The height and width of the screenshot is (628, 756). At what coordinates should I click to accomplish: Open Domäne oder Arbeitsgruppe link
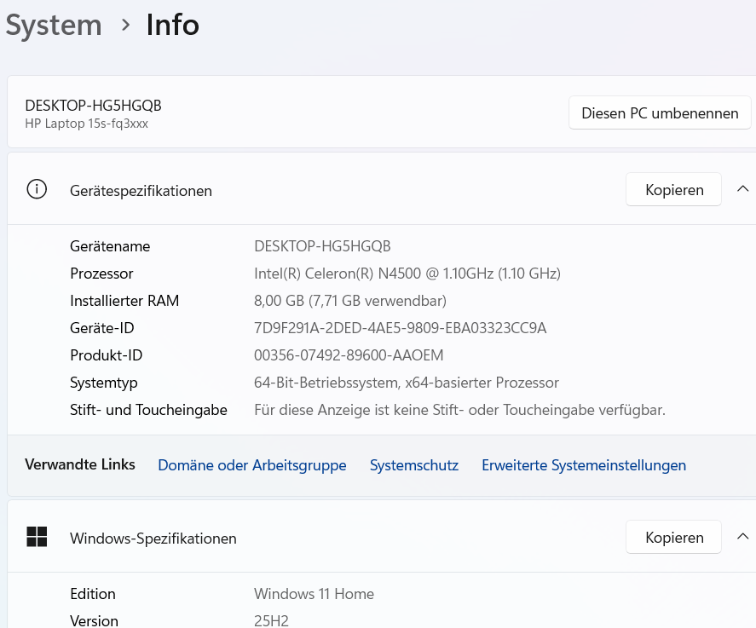(252, 465)
